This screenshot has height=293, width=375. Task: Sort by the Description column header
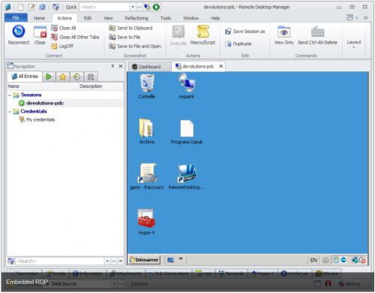(101, 86)
